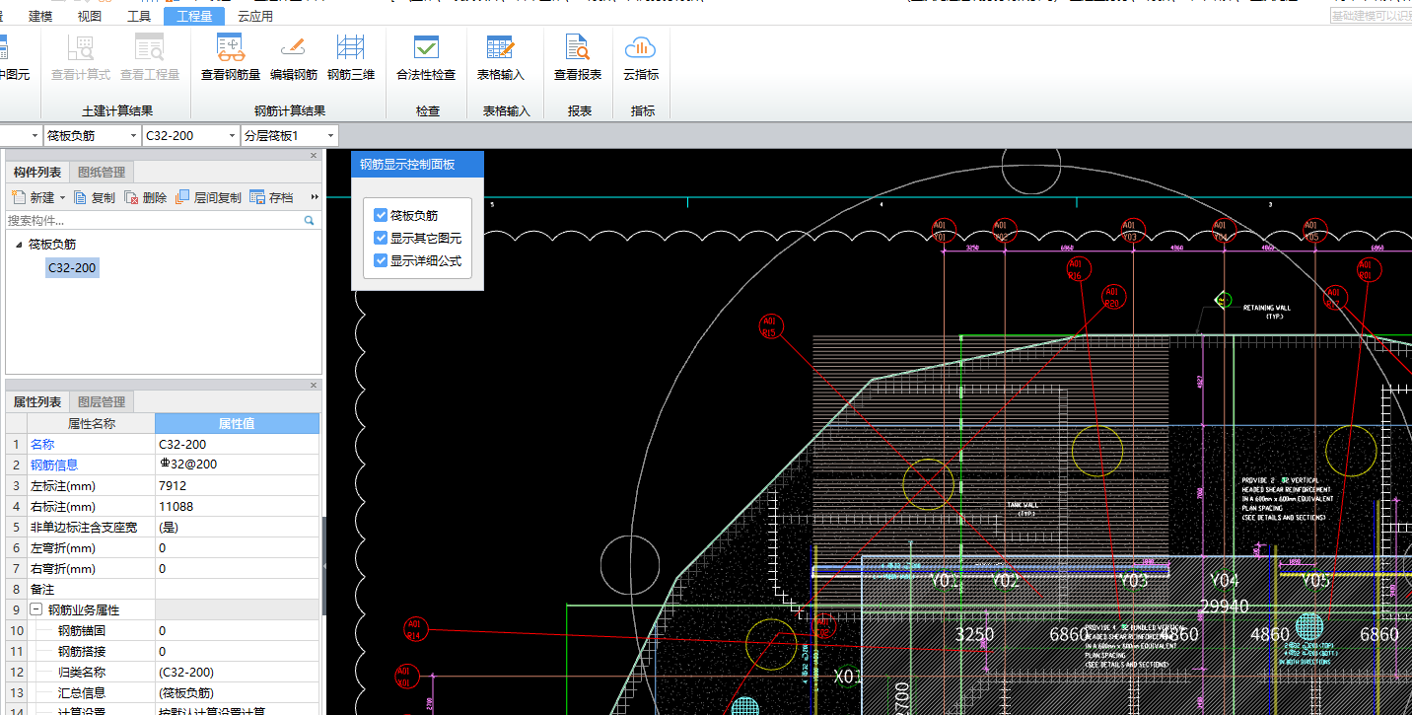Collapse 钢筋业务属性 property group
The height and width of the screenshot is (715, 1412).
36,609
